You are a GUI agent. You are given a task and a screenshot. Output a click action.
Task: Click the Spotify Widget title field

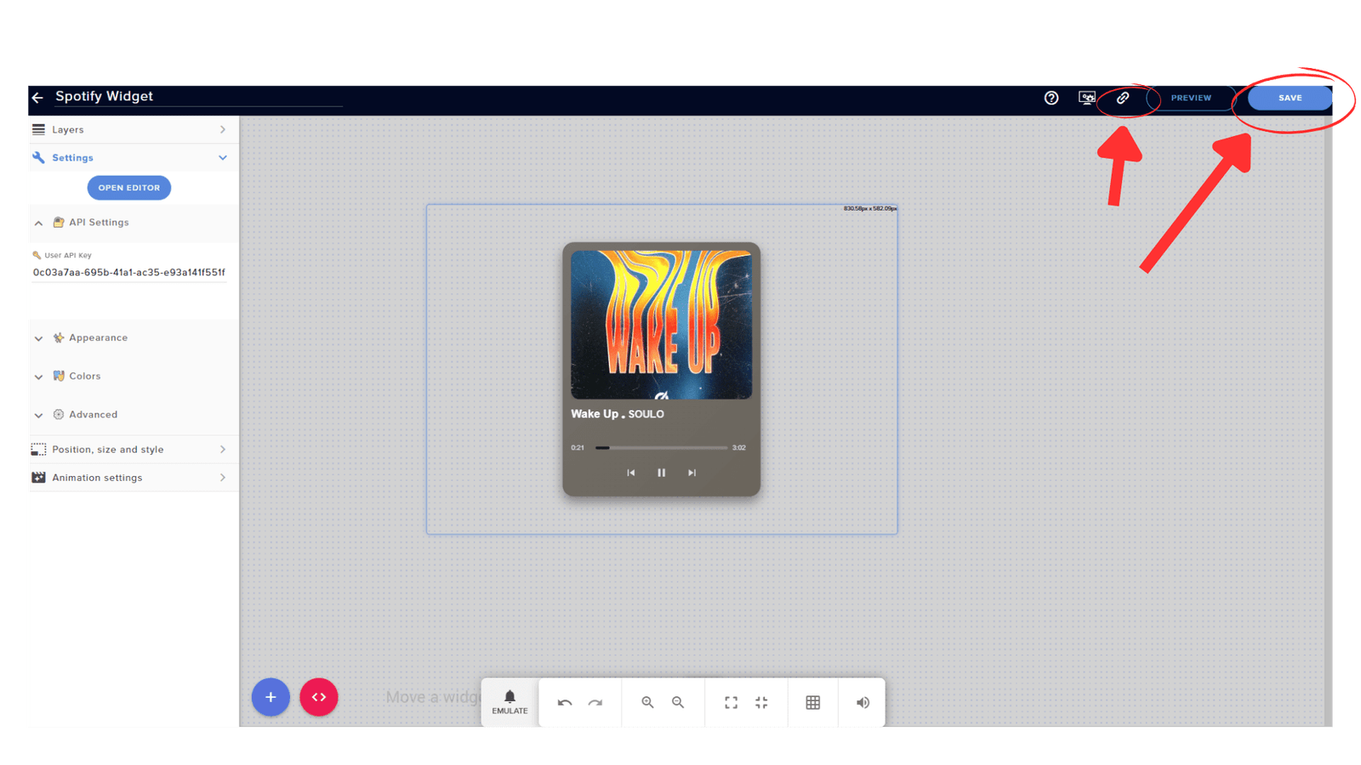[198, 97]
